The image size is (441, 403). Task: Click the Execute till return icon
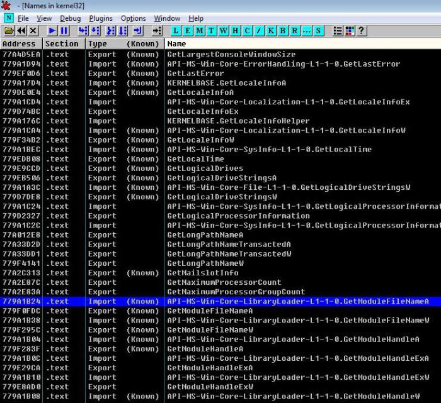pyautogui.click(x=138, y=31)
